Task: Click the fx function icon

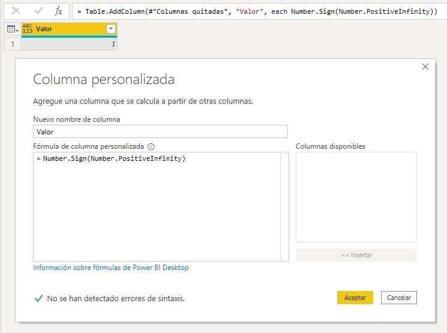Action: [x=58, y=11]
